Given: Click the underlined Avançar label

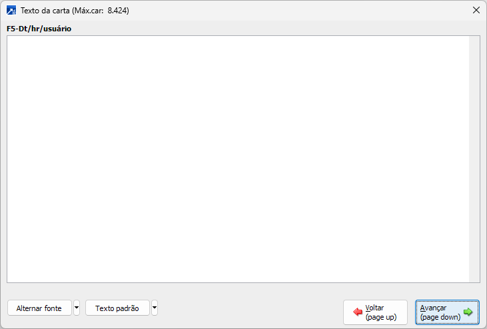Looking at the screenshot, I should (x=433, y=308).
